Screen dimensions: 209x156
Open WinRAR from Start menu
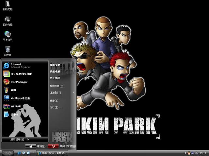(x=25, y=106)
